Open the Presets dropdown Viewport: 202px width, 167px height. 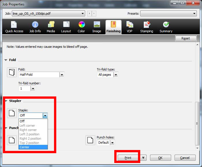pos(169,14)
